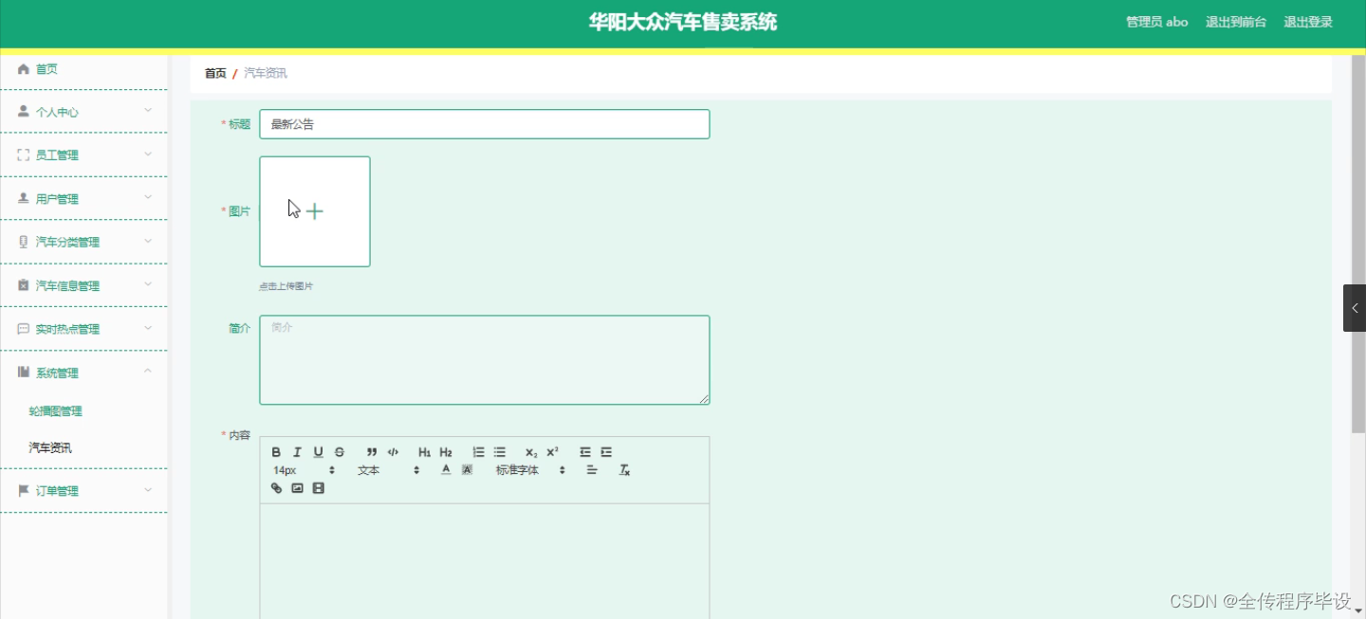Screen dimensions: 1366x619
Task: Click 退出登录 in the top bar
Action: click(x=1308, y=21)
